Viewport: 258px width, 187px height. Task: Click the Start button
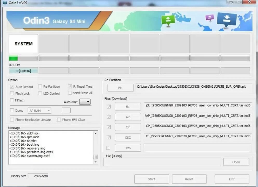click(151, 179)
